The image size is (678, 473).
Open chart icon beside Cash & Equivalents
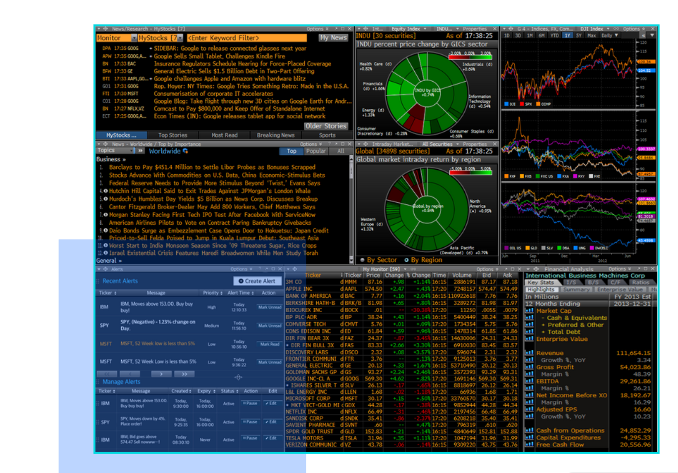coord(529,318)
